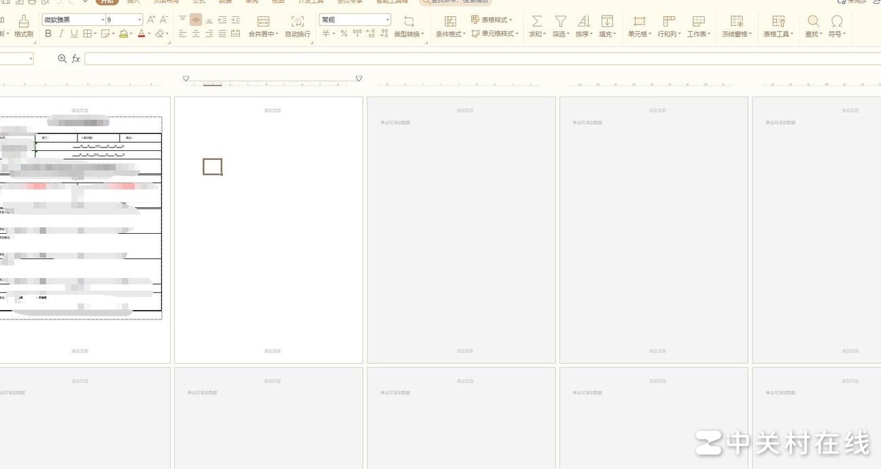Click the formula bar input field
Viewport: 881px width, 469px height.
coord(476,59)
